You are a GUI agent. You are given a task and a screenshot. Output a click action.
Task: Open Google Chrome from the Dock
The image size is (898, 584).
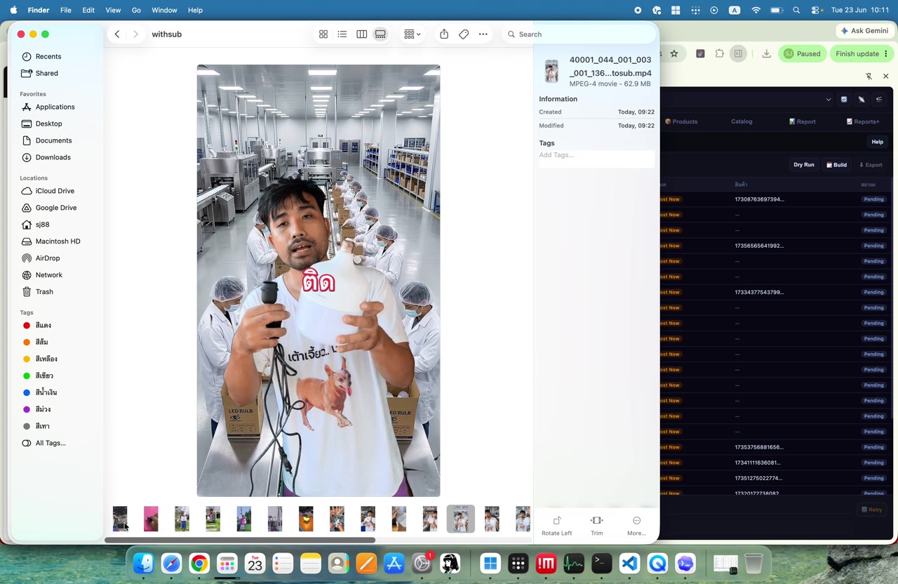pos(199,564)
